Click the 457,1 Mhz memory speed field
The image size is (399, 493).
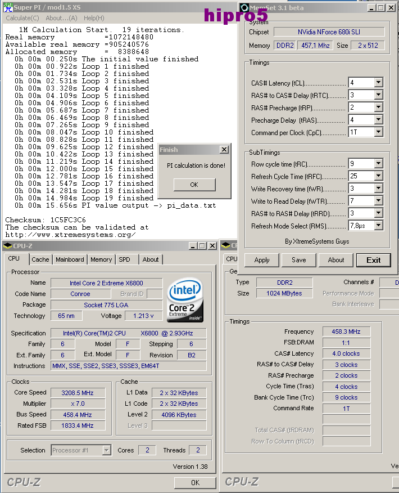click(x=315, y=45)
